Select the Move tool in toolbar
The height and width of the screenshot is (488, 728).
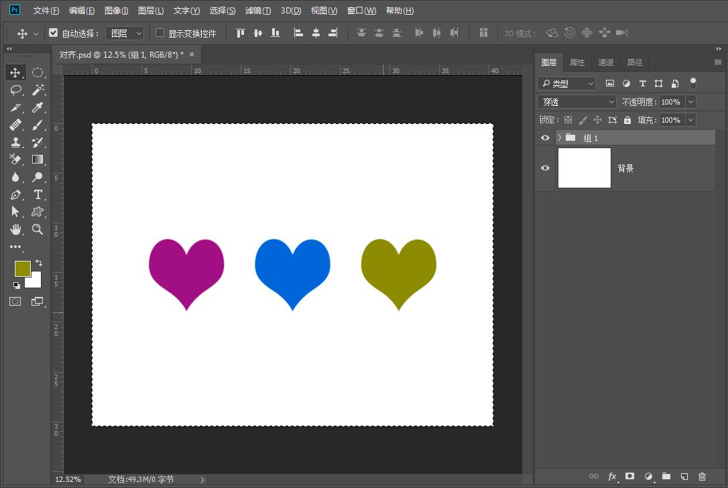[x=15, y=72]
